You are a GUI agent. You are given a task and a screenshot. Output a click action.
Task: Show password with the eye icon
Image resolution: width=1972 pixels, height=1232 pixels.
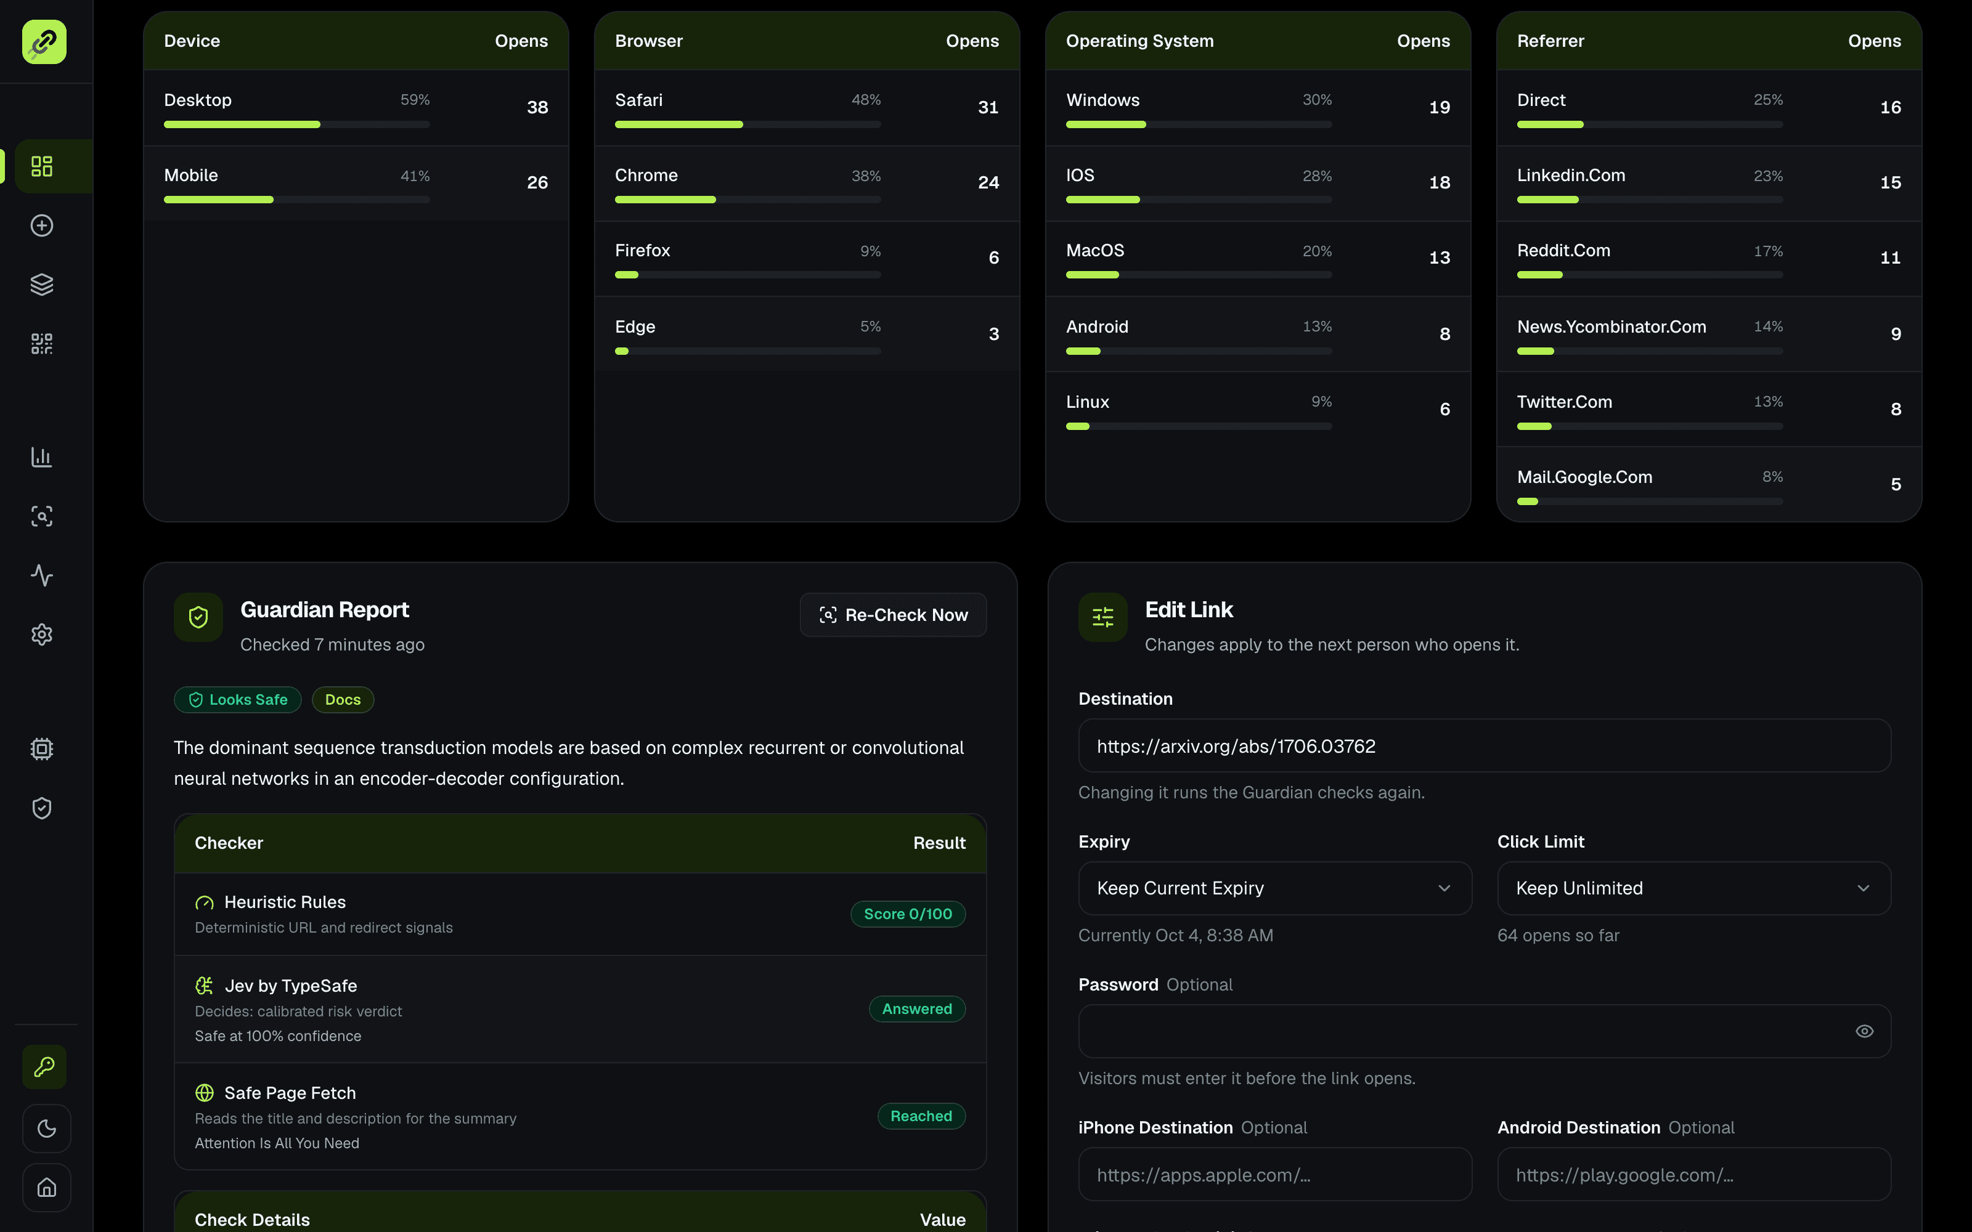click(1864, 1032)
